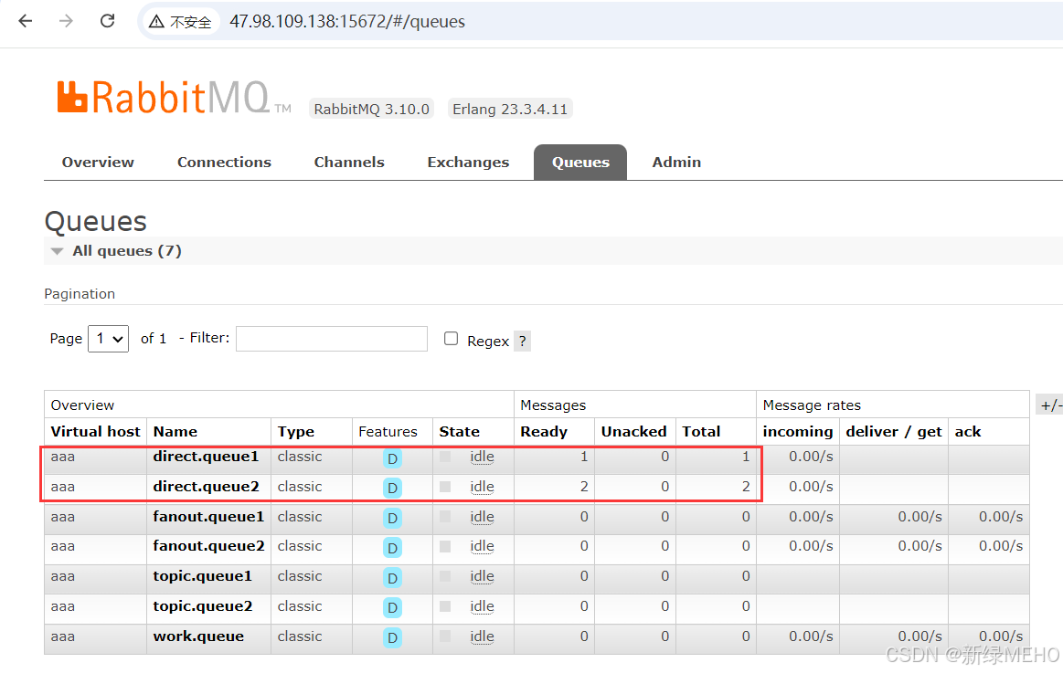
Task: Enable the Regex checkbox
Action: [451, 339]
